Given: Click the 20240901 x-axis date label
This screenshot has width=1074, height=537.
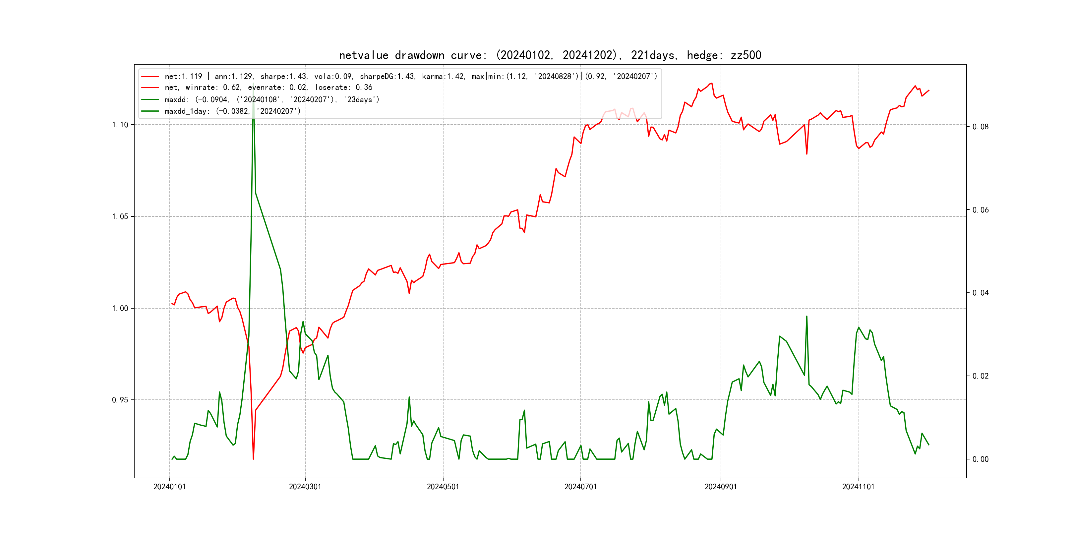Looking at the screenshot, I should pyautogui.click(x=720, y=487).
